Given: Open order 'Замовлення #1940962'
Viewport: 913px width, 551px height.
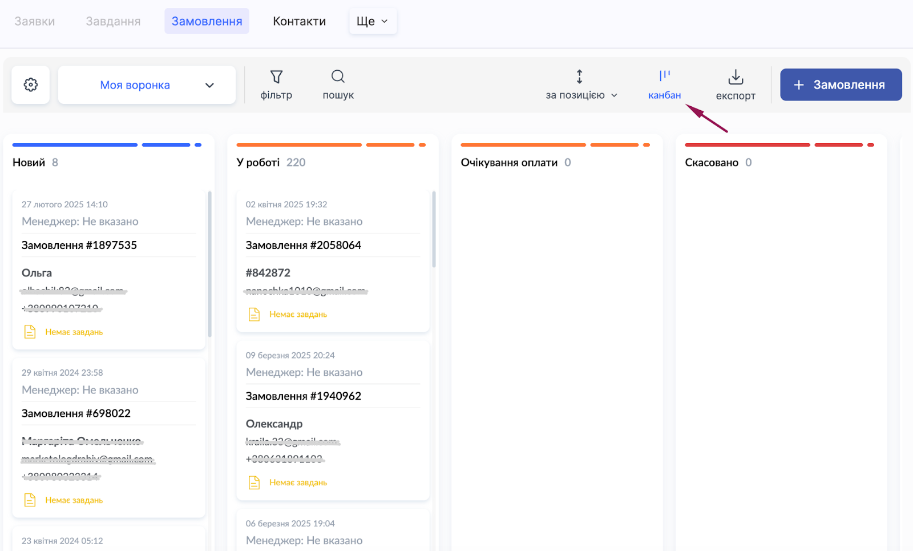Looking at the screenshot, I should tap(304, 396).
